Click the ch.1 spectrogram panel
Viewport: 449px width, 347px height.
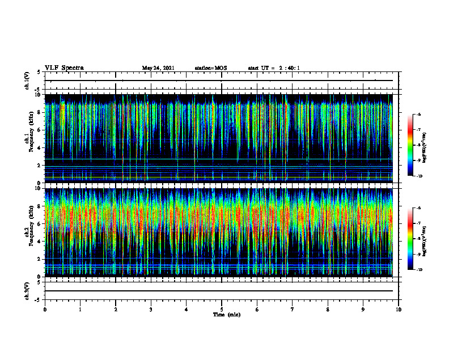coord(219,138)
